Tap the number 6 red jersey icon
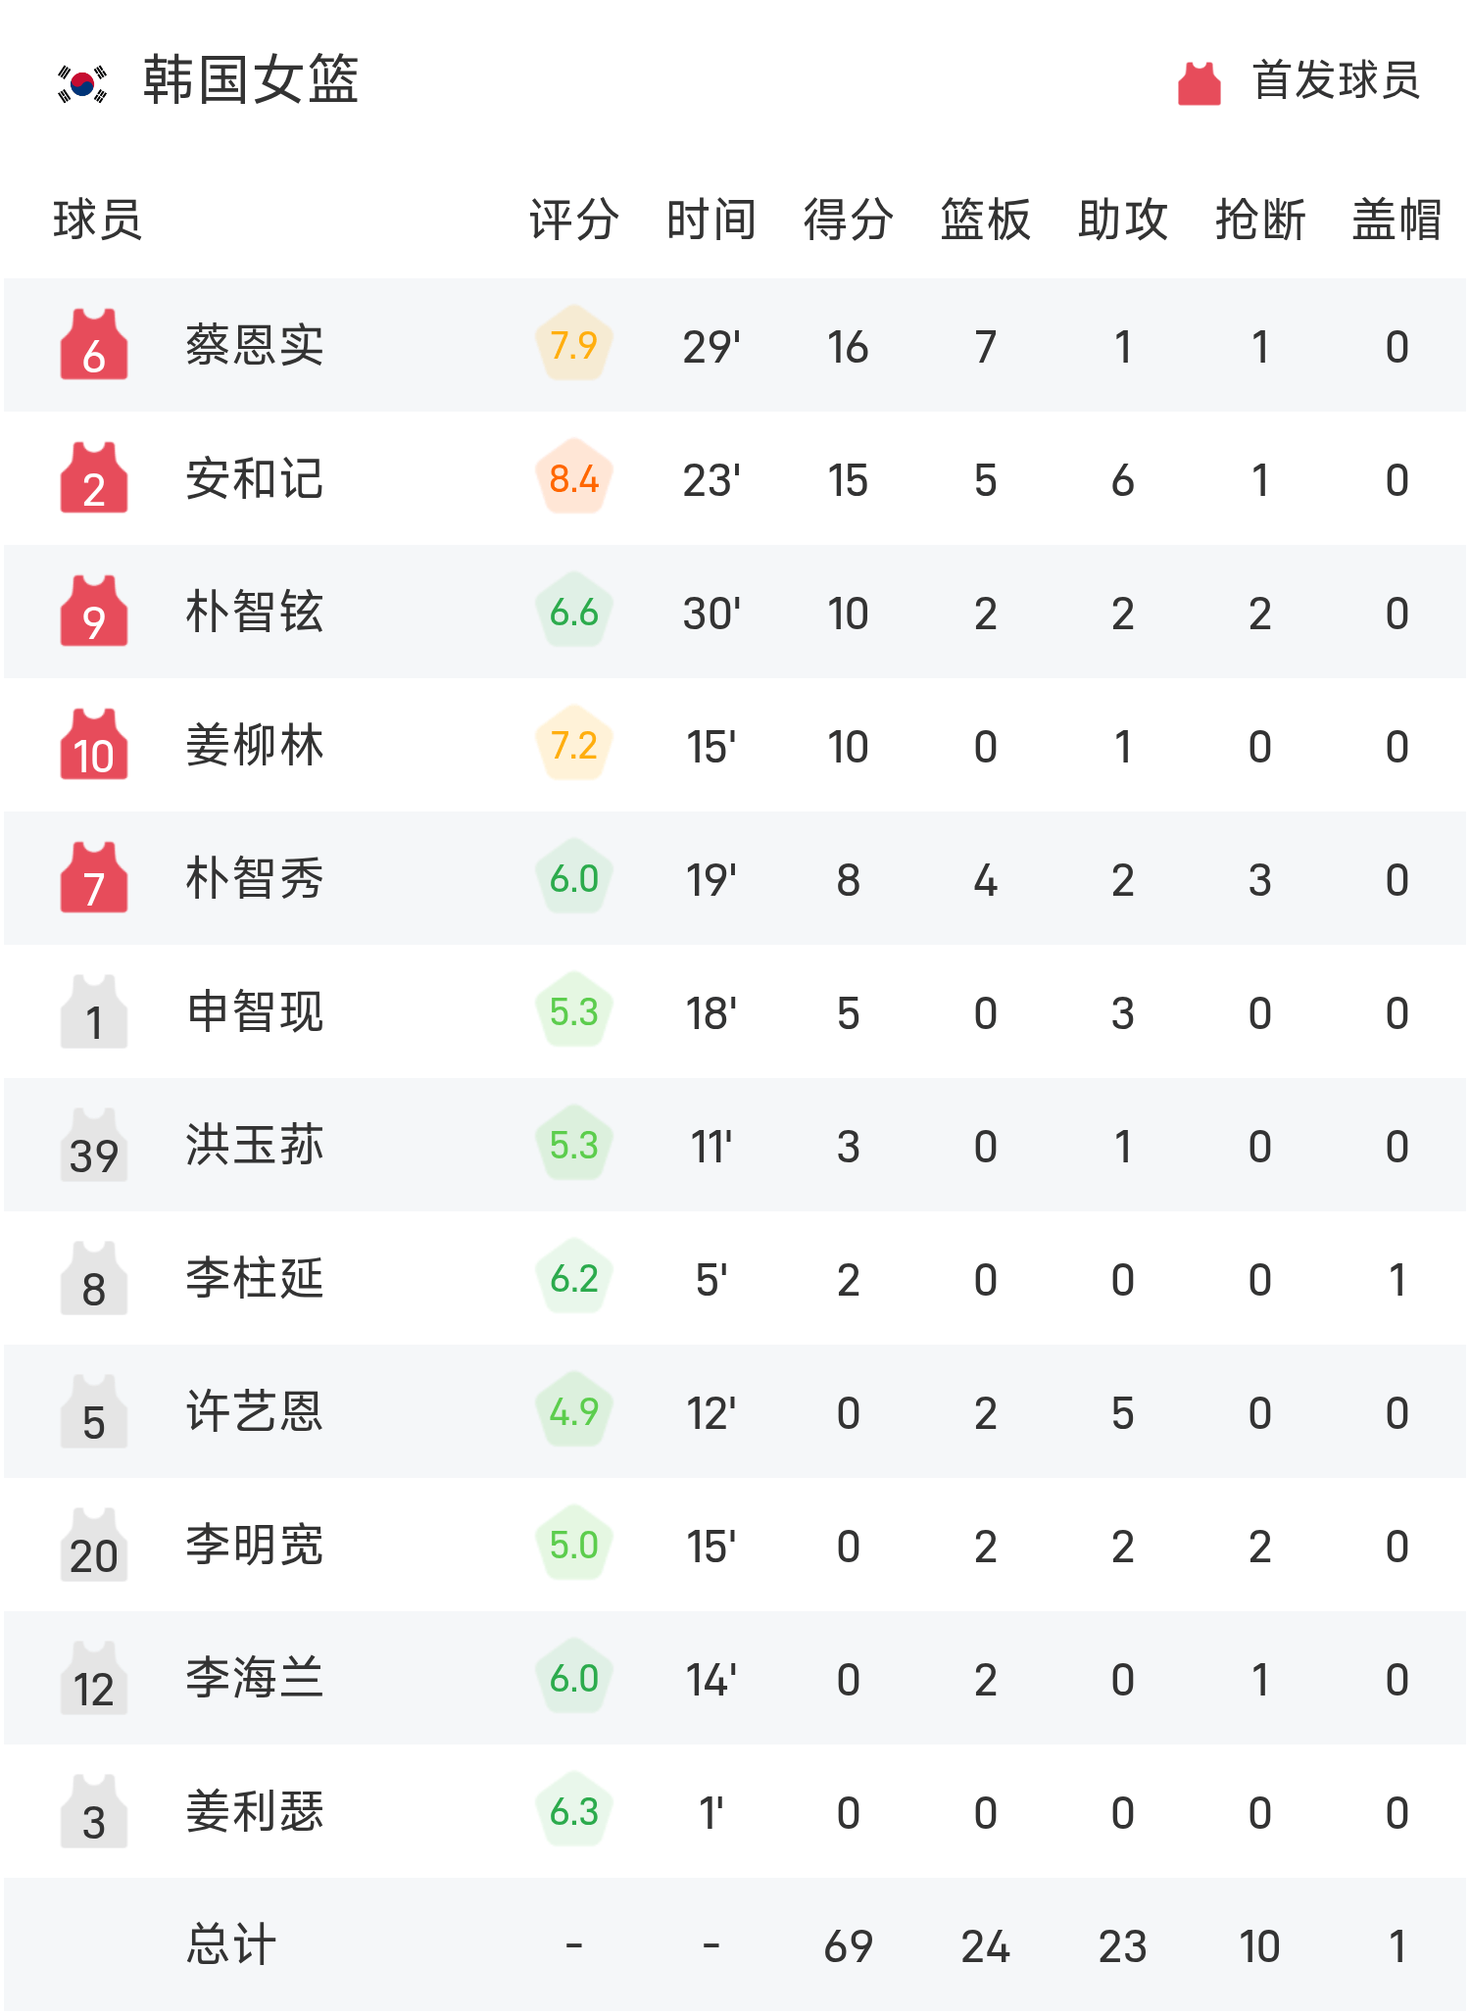Screen dimensions: 1470x2015 94,345
